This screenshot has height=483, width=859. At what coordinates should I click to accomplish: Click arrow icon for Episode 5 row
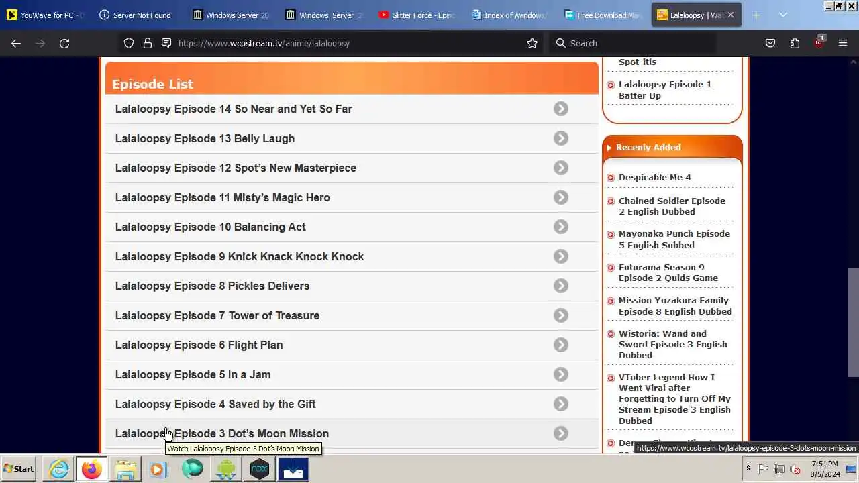coord(561,374)
